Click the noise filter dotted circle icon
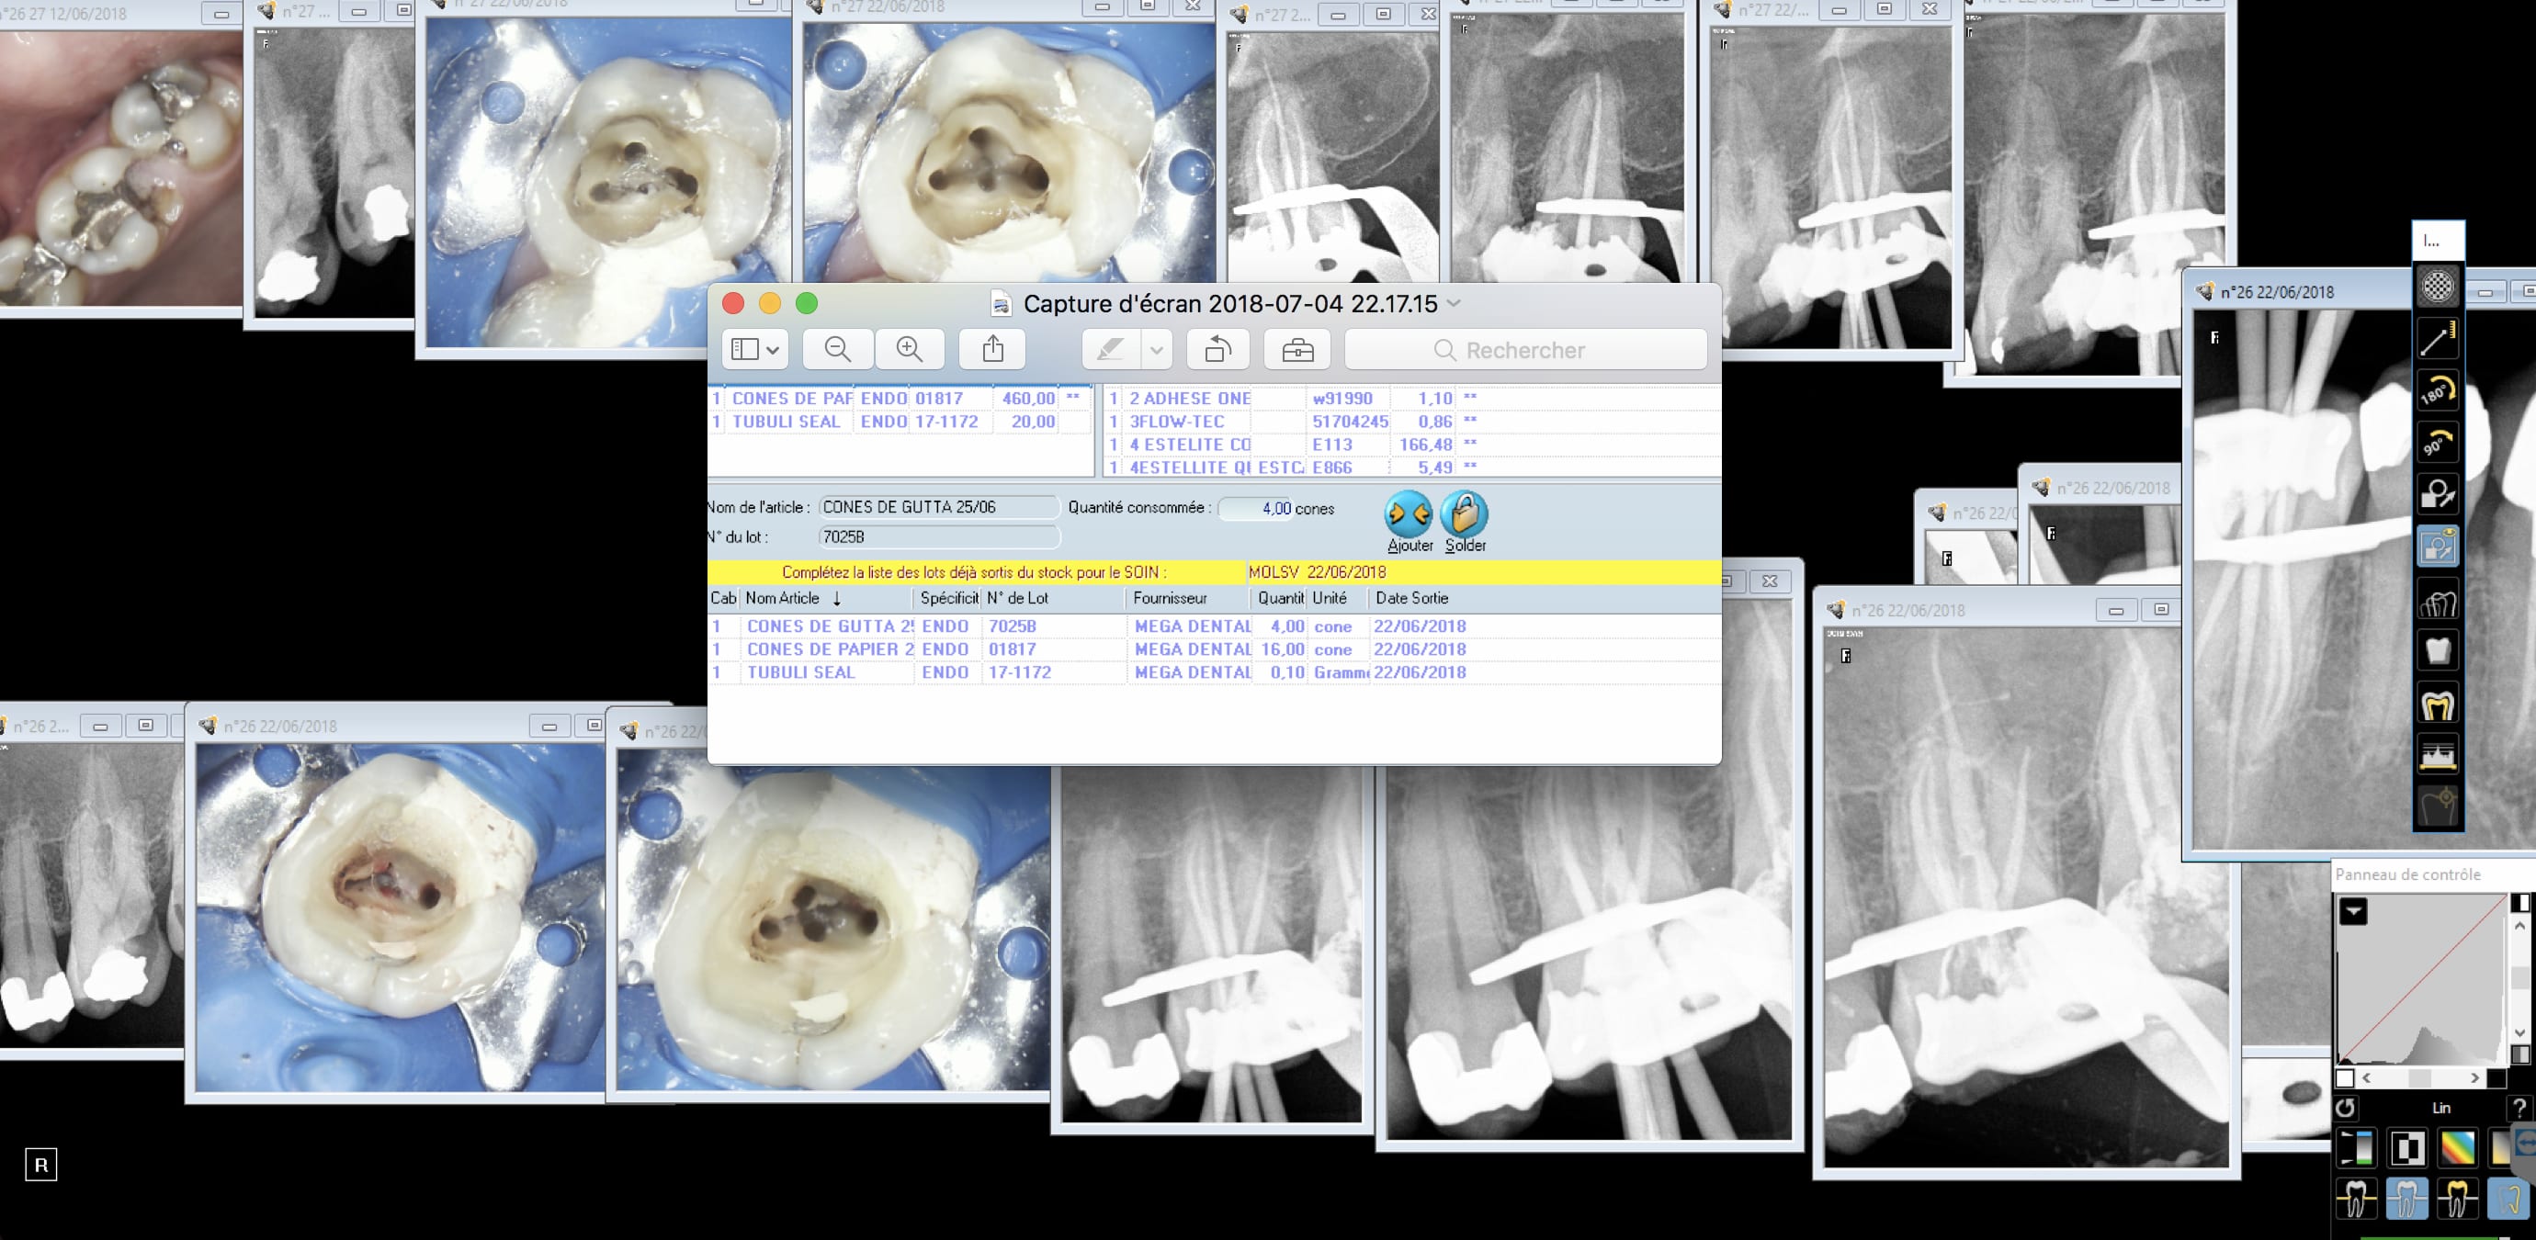Screen dimensions: 2536x1240 click(2438, 287)
